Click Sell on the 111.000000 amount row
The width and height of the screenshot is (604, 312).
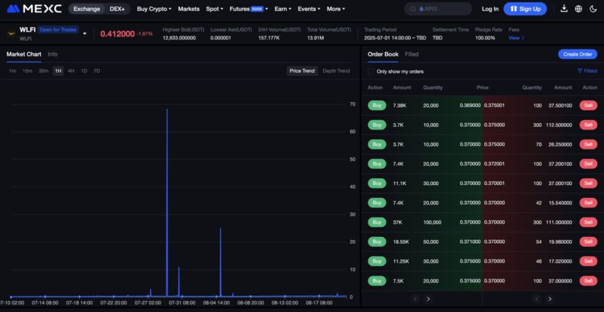588,222
